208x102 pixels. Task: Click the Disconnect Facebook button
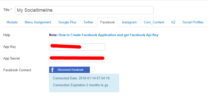70,70
